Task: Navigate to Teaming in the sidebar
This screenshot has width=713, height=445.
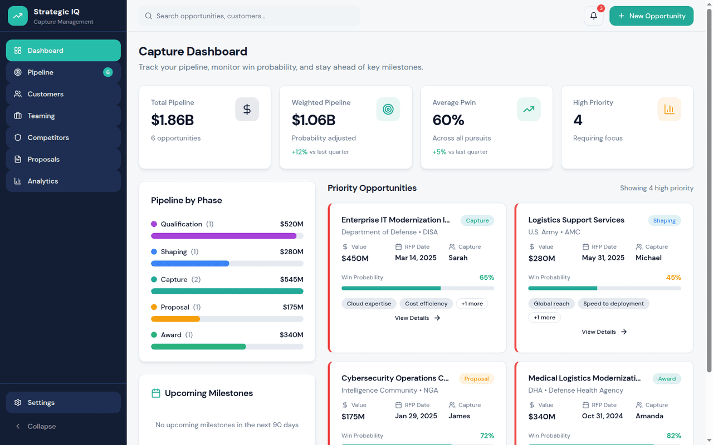Action: coord(64,116)
